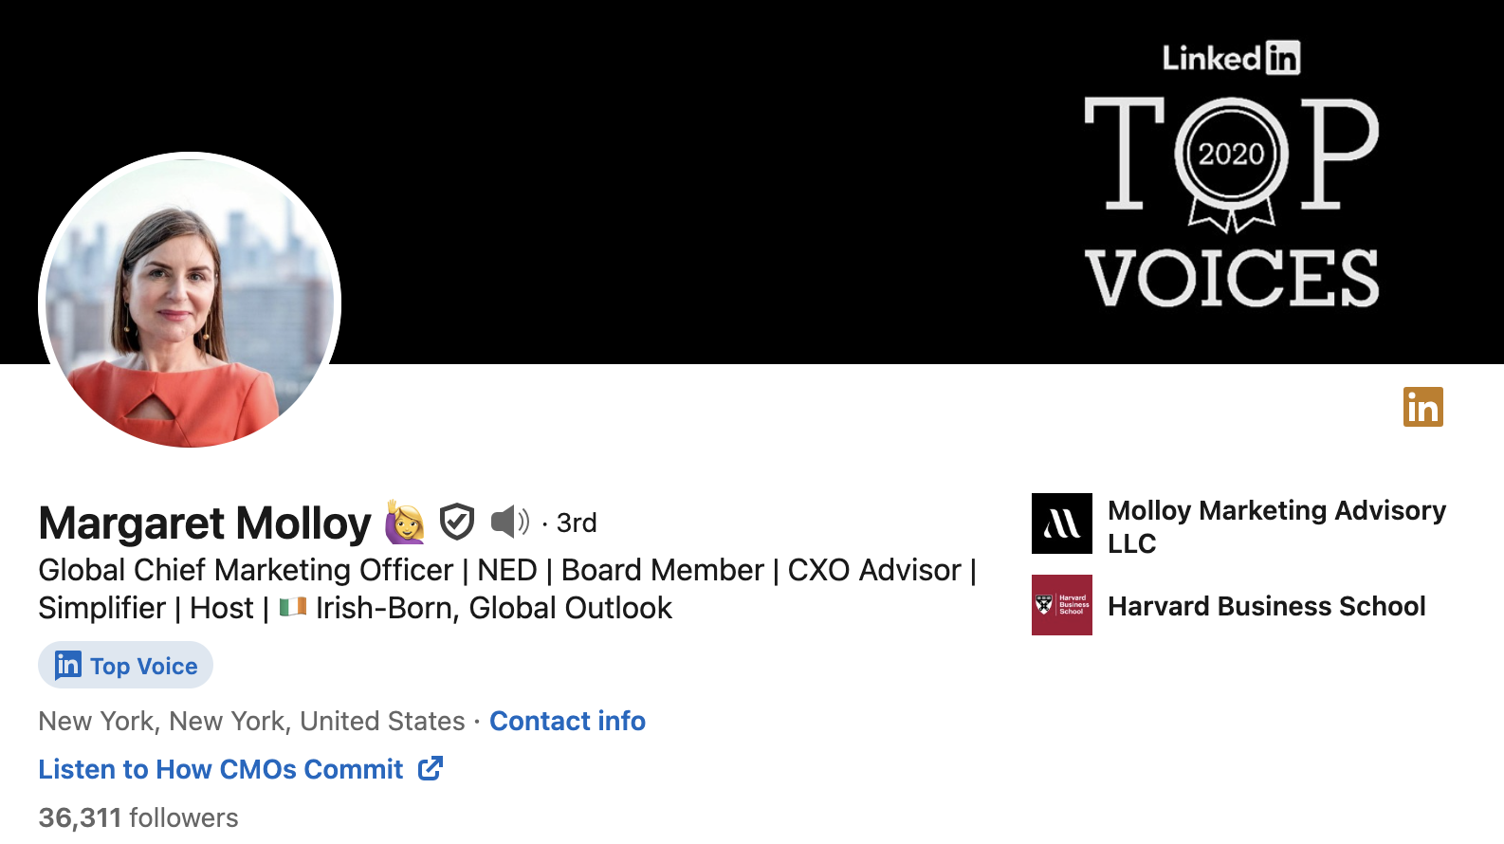
Task: Click the LinkedIn icon in Top Voice badge
Action: tap(67, 666)
